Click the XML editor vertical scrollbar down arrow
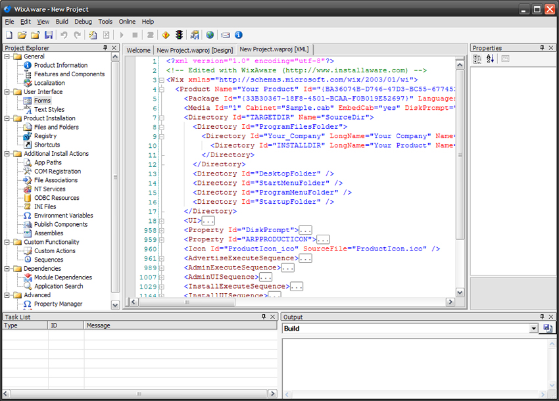 [x=460, y=293]
